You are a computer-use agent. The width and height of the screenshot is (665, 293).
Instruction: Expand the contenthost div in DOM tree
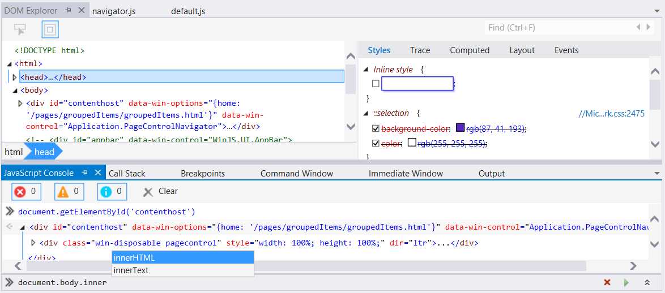click(x=20, y=104)
